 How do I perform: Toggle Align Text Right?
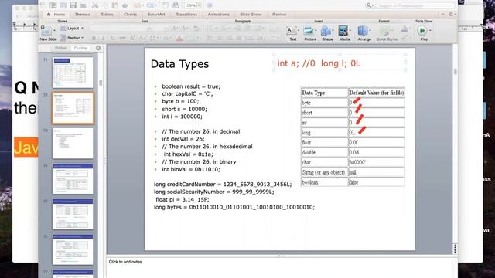(230, 38)
